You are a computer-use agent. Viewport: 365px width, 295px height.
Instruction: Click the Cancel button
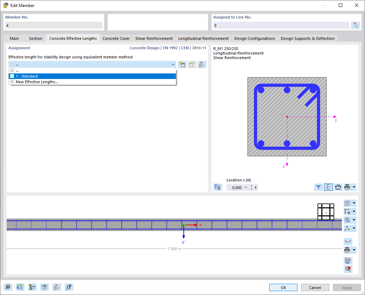click(x=315, y=288)
